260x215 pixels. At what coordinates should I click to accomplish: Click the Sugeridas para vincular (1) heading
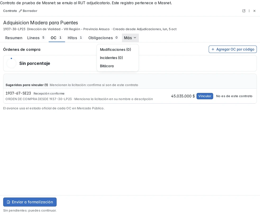tap(27, 85)
